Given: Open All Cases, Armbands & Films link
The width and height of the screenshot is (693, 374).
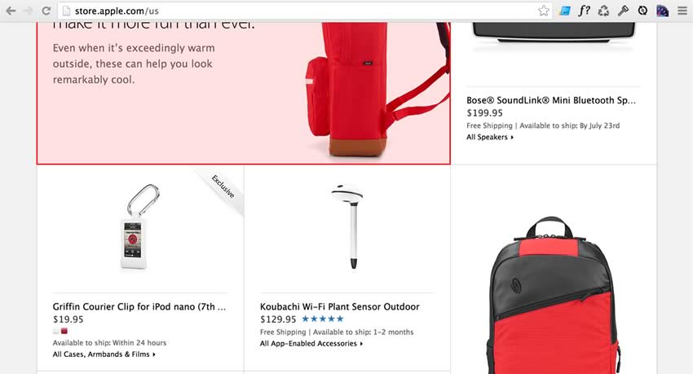Looking at the screenshot, I should pos(104,354).
